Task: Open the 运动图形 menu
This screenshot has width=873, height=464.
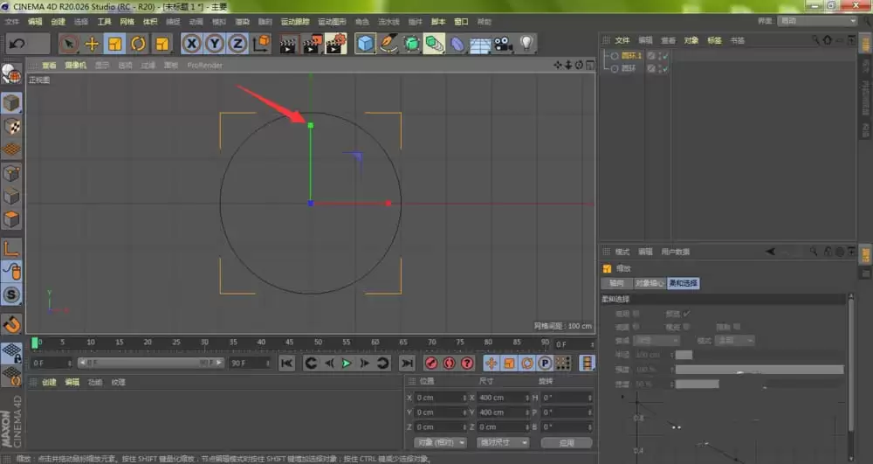Action: [331, 21]
